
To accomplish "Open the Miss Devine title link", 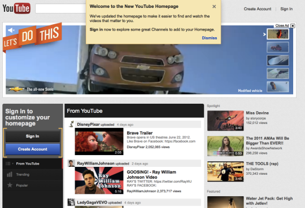I will click(x=257, y=113).
